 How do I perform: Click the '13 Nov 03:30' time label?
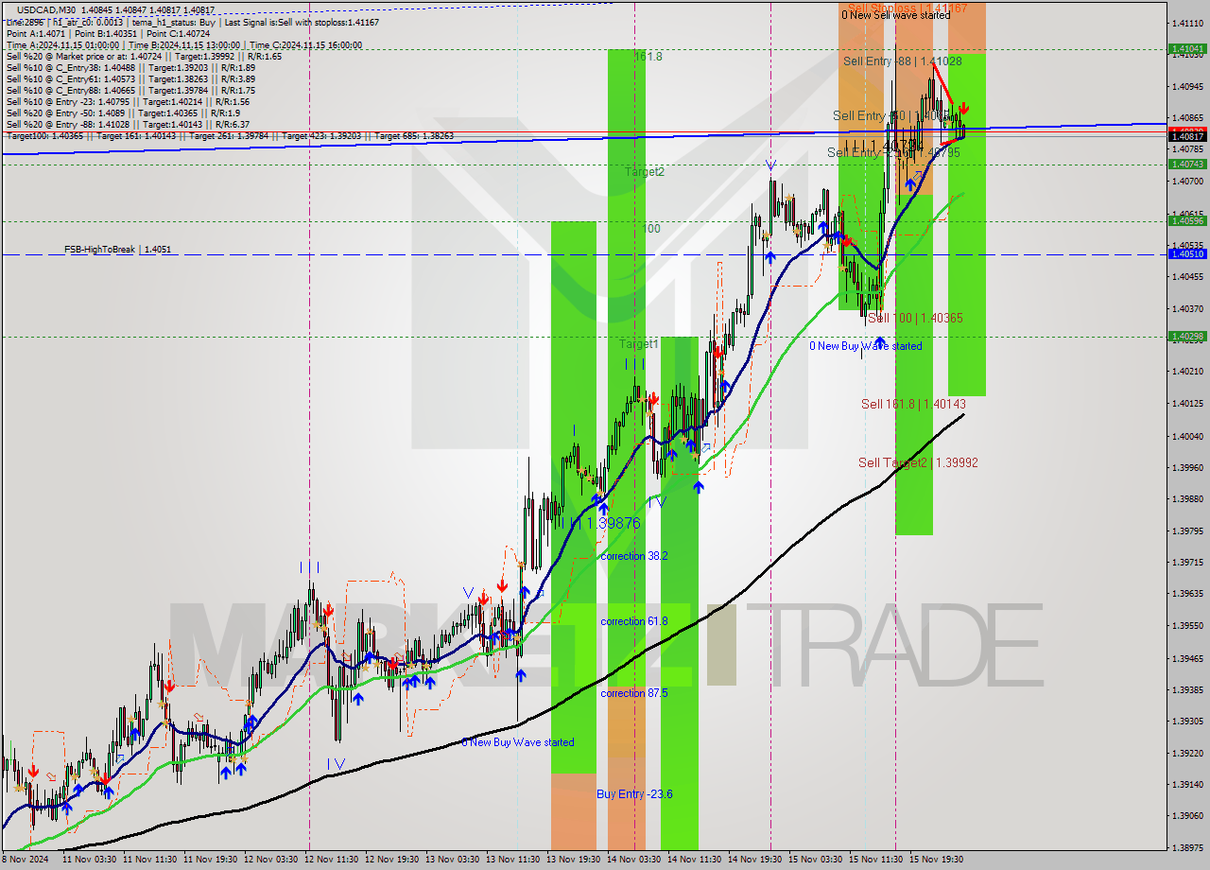coord(452,860)
